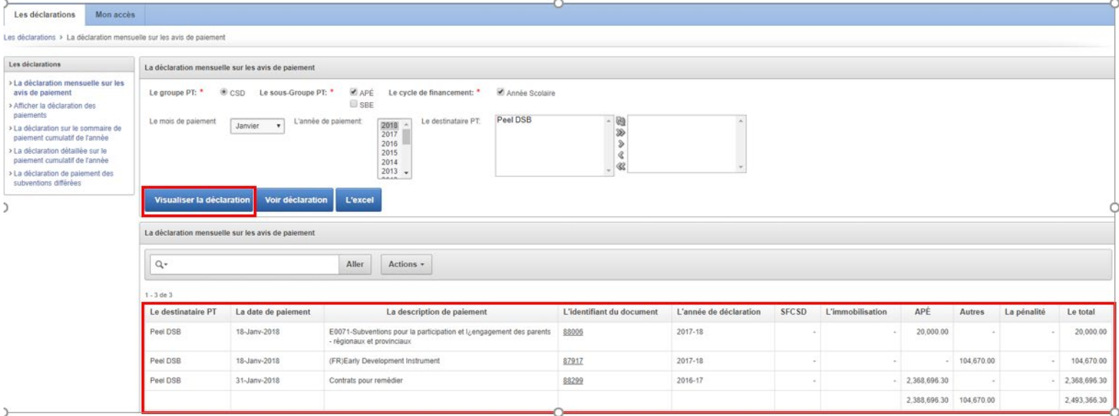This screenshot has height=416, width=1119.
Task: Enable the SBE checkbox
Action: coord(353,104)
